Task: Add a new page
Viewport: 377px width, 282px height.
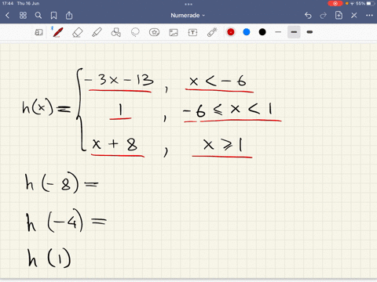Action: click(339, 15)
